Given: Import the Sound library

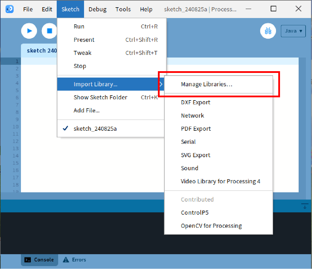Looking at the screenshot, I should coord(218,168).
